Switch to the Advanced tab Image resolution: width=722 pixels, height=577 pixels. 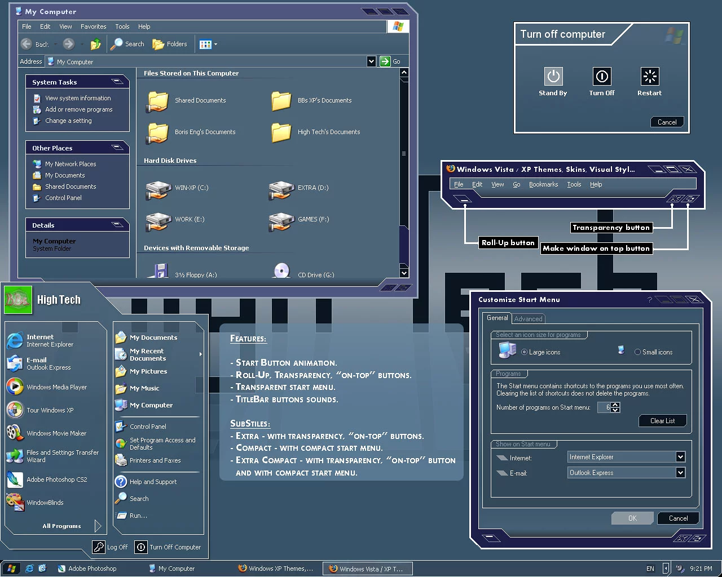(528, 319)
